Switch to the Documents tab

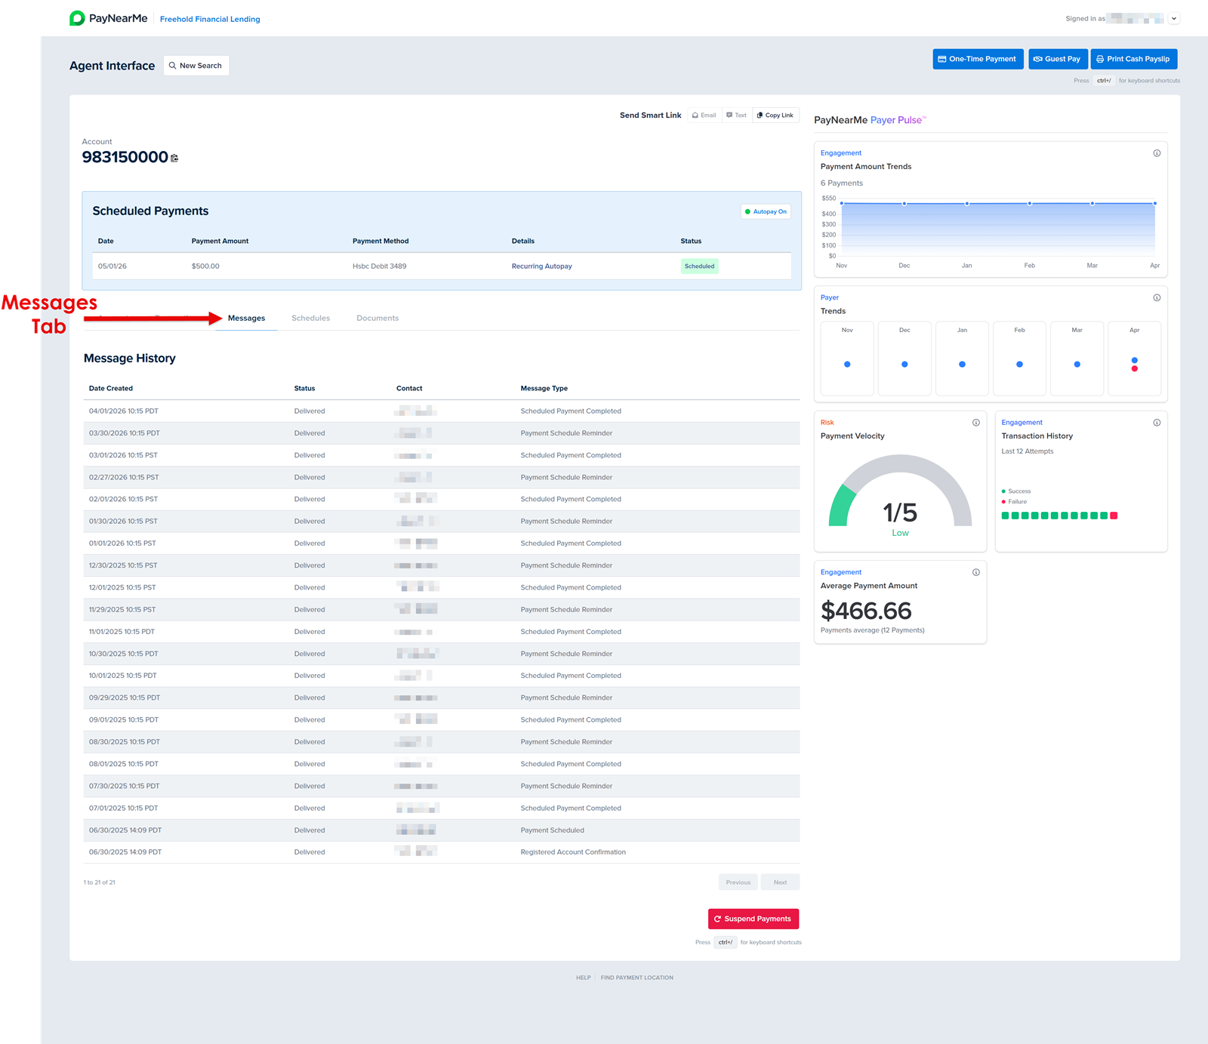[x=377, y=319]
